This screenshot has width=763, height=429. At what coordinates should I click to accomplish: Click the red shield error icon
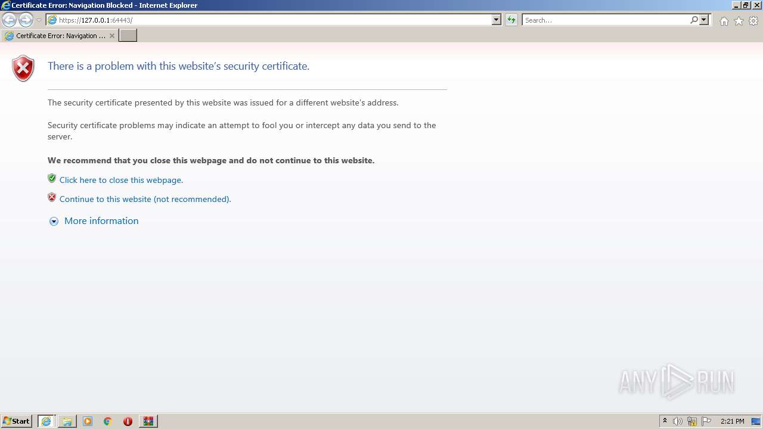point(23,68)
